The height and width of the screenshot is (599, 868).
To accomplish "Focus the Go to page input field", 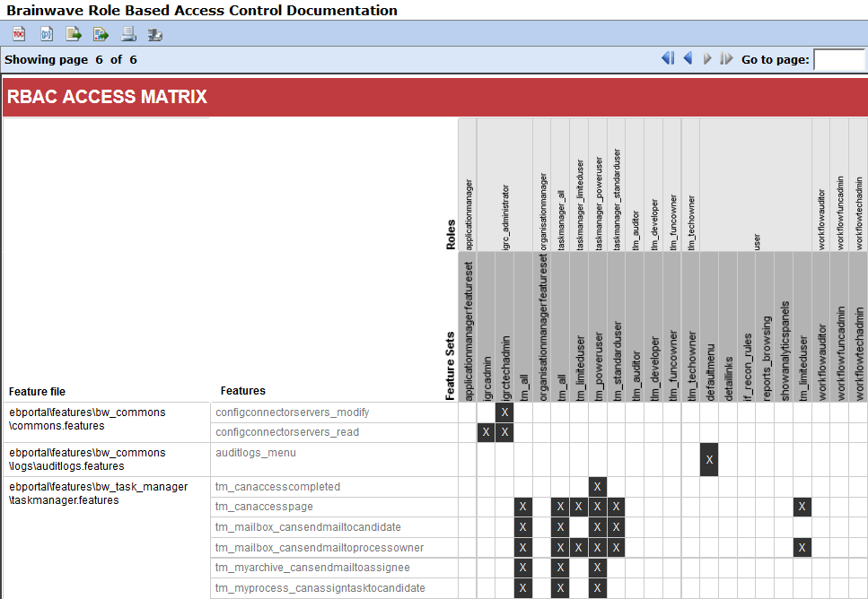I will (x=838, y=60).
